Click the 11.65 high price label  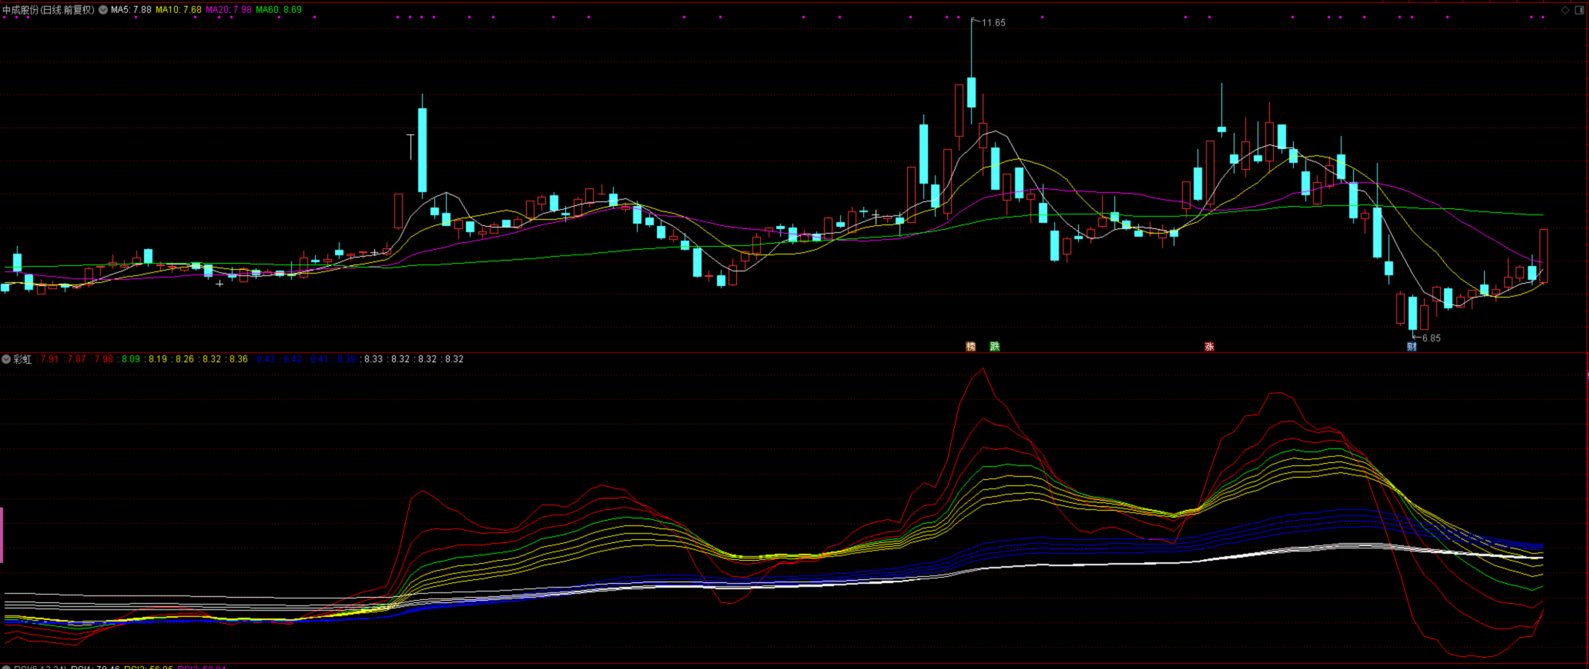tap(993, 23)
